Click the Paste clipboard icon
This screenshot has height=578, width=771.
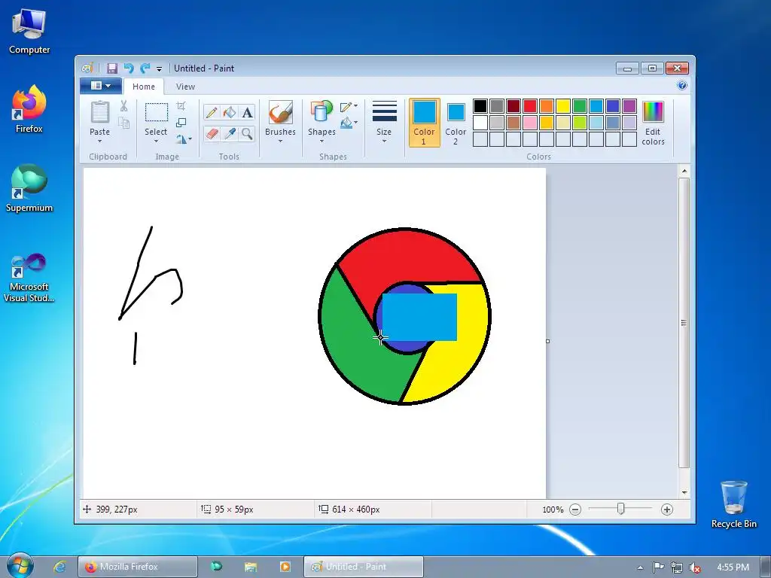point(100,112)
